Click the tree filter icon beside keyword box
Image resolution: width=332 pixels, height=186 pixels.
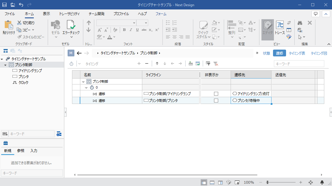click(x=59, y=134)
